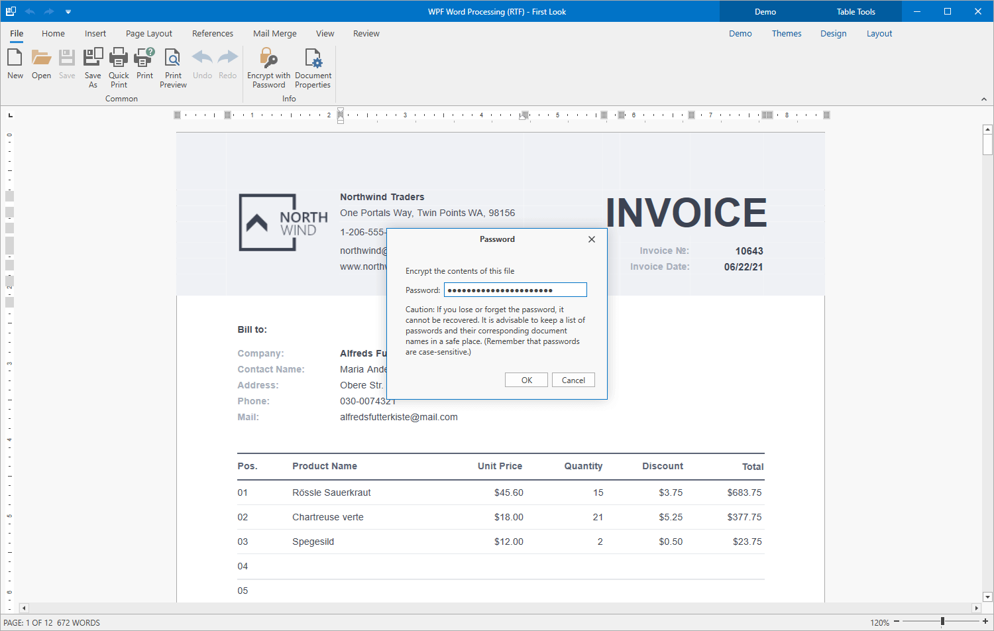Click the zoom slider handle
The height and width of the screenshot is (631, 994).
(x=942, y=622)
